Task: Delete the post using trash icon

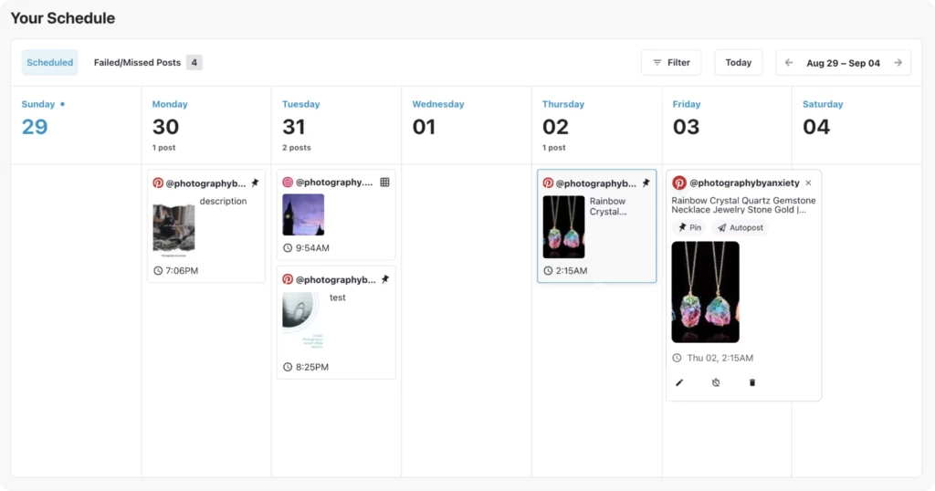Action: point(752,382)
